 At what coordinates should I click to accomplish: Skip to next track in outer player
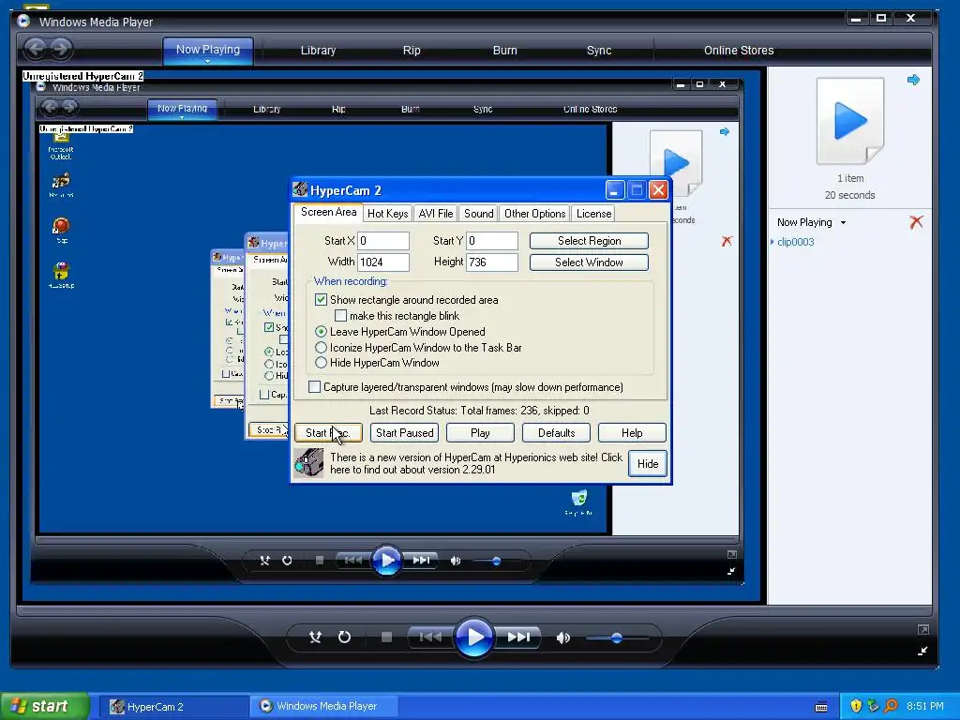519,637
